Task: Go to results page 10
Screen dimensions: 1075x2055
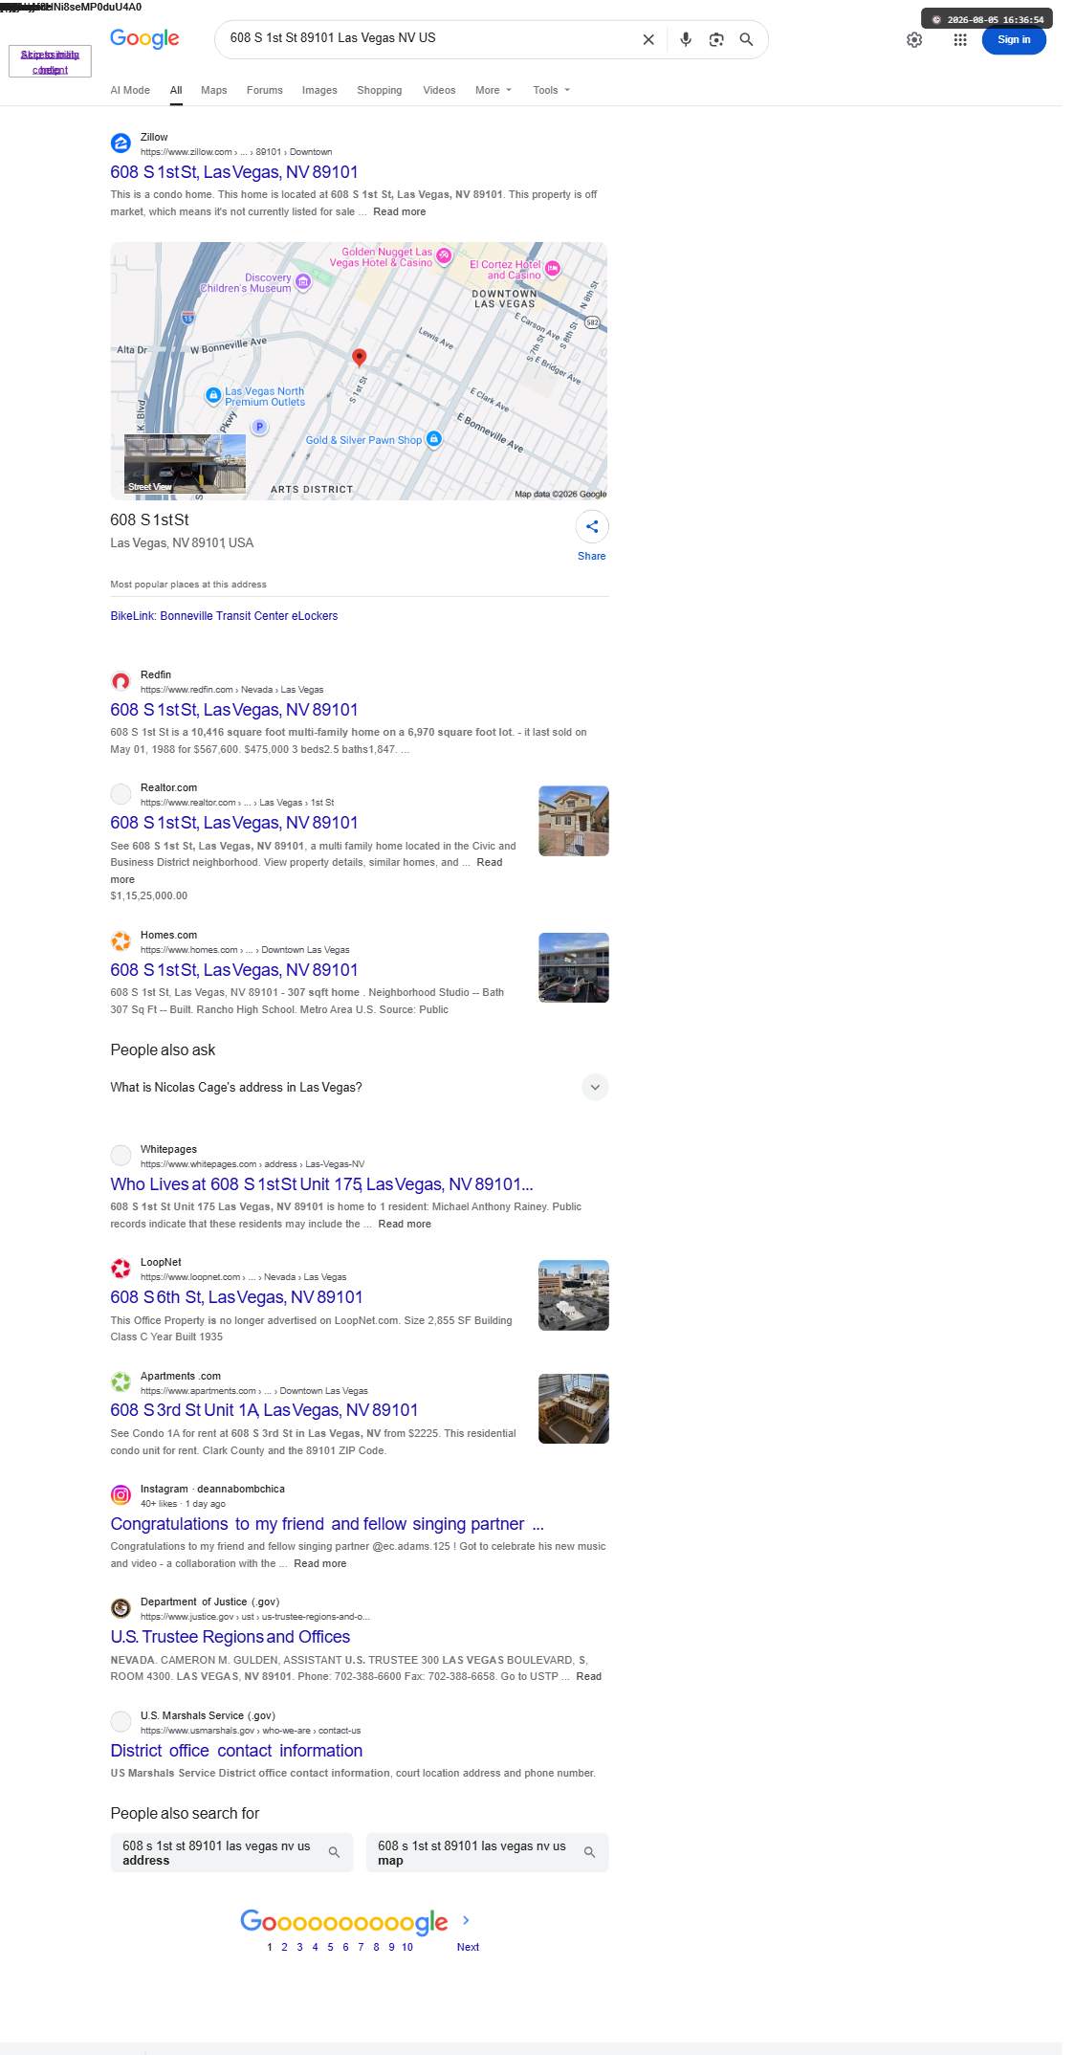Action: [x=407, y=1947]
